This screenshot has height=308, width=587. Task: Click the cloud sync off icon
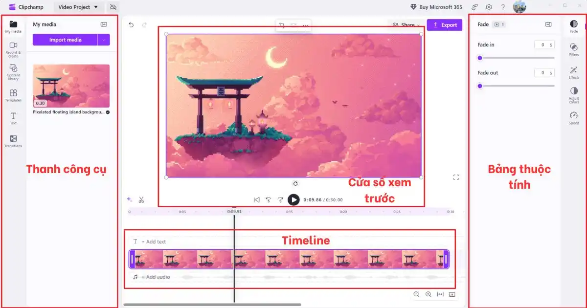(113, 7)
